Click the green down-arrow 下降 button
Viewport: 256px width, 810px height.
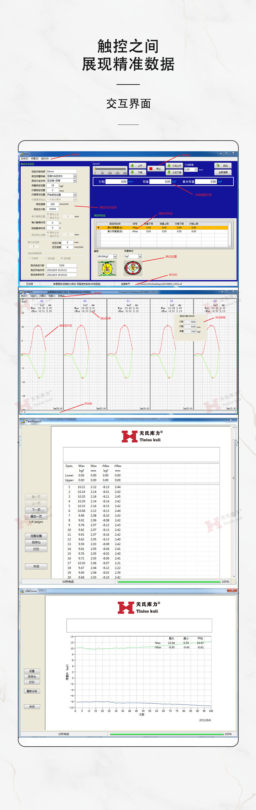coord(137,172)
